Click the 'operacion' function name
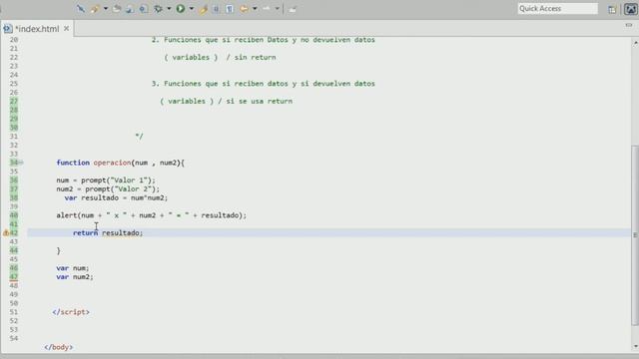 pyautogui.click(x=112, y=163)
